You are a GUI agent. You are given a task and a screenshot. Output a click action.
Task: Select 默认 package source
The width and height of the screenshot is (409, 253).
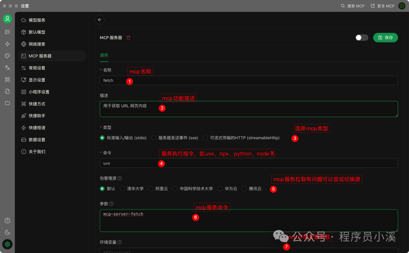[108, 189]
